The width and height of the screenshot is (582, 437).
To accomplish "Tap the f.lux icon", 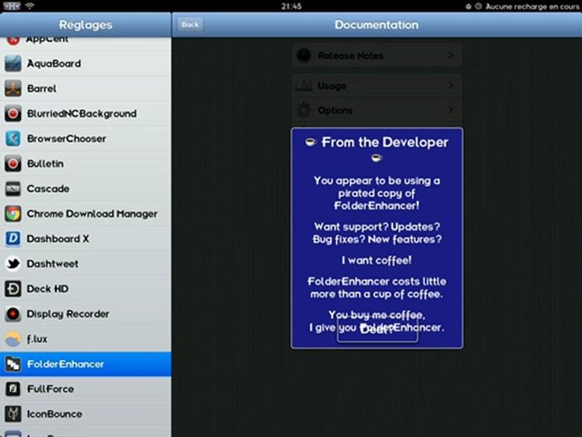I will (13, 339).
